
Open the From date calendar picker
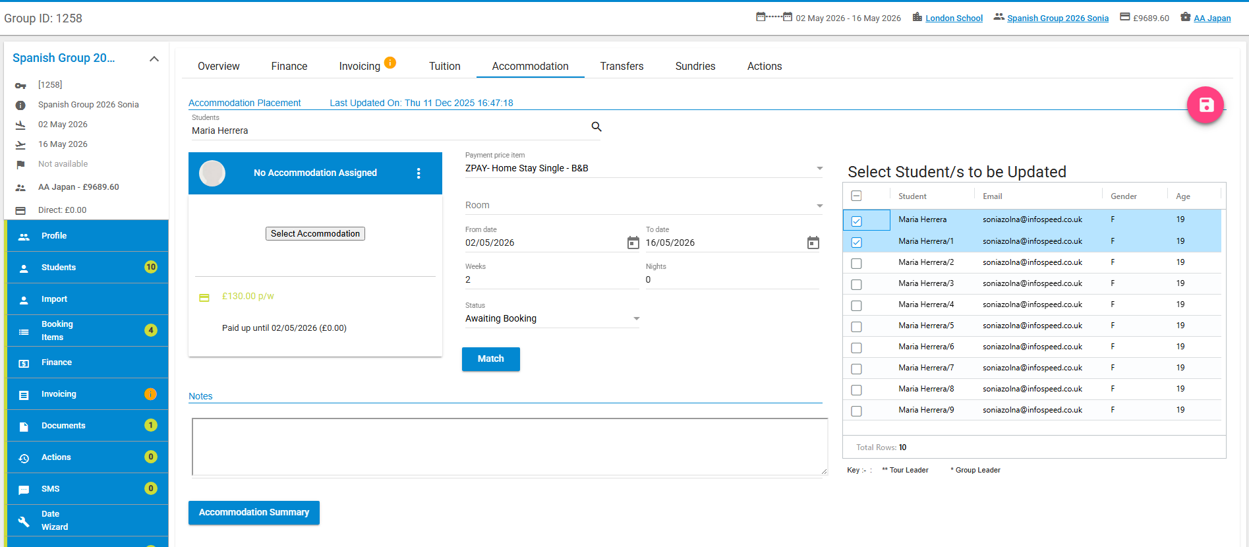point(633,243)
